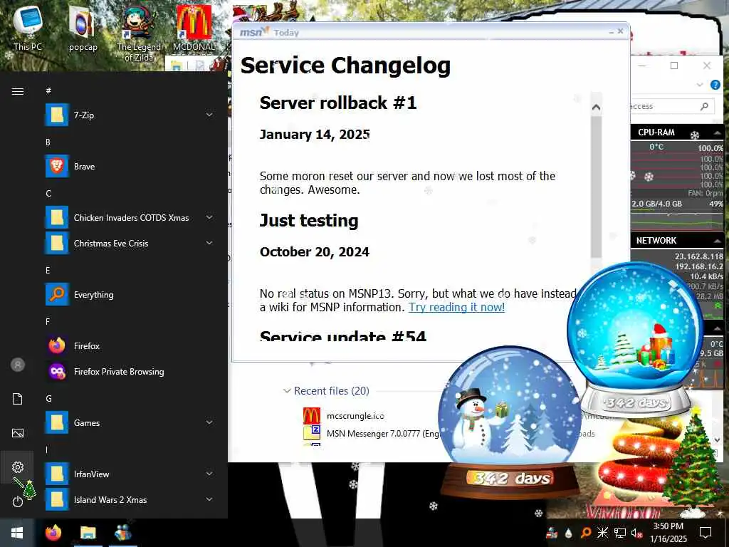The height and width of the screenshot is (547, 729).
Task: Minimize the MSN Today window
Action: (x=611, y=32)
